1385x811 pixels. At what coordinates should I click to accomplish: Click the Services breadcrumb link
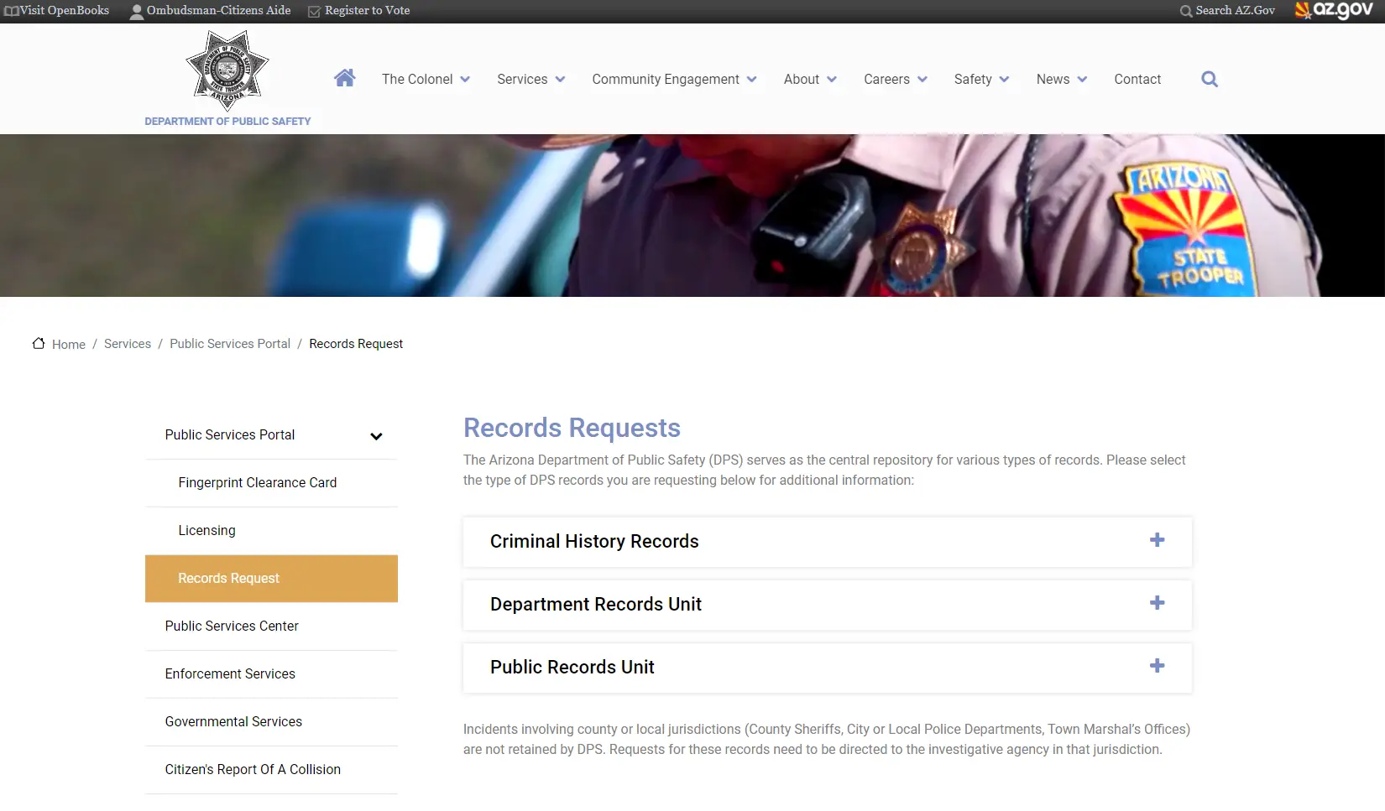127,344
